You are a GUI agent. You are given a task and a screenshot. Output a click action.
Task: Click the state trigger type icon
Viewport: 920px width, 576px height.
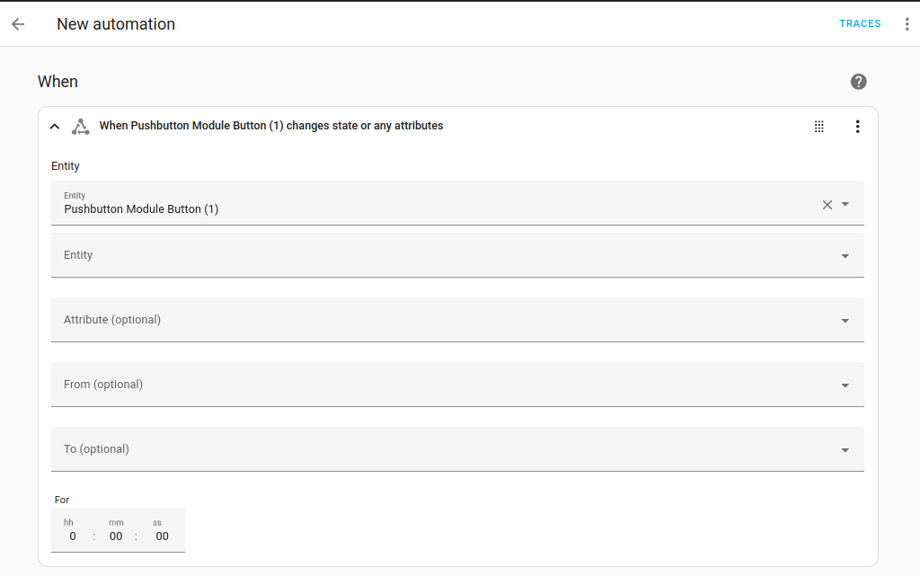[80, 126]
